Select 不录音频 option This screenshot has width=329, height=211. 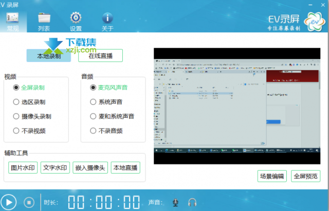[x=106, y=131]
